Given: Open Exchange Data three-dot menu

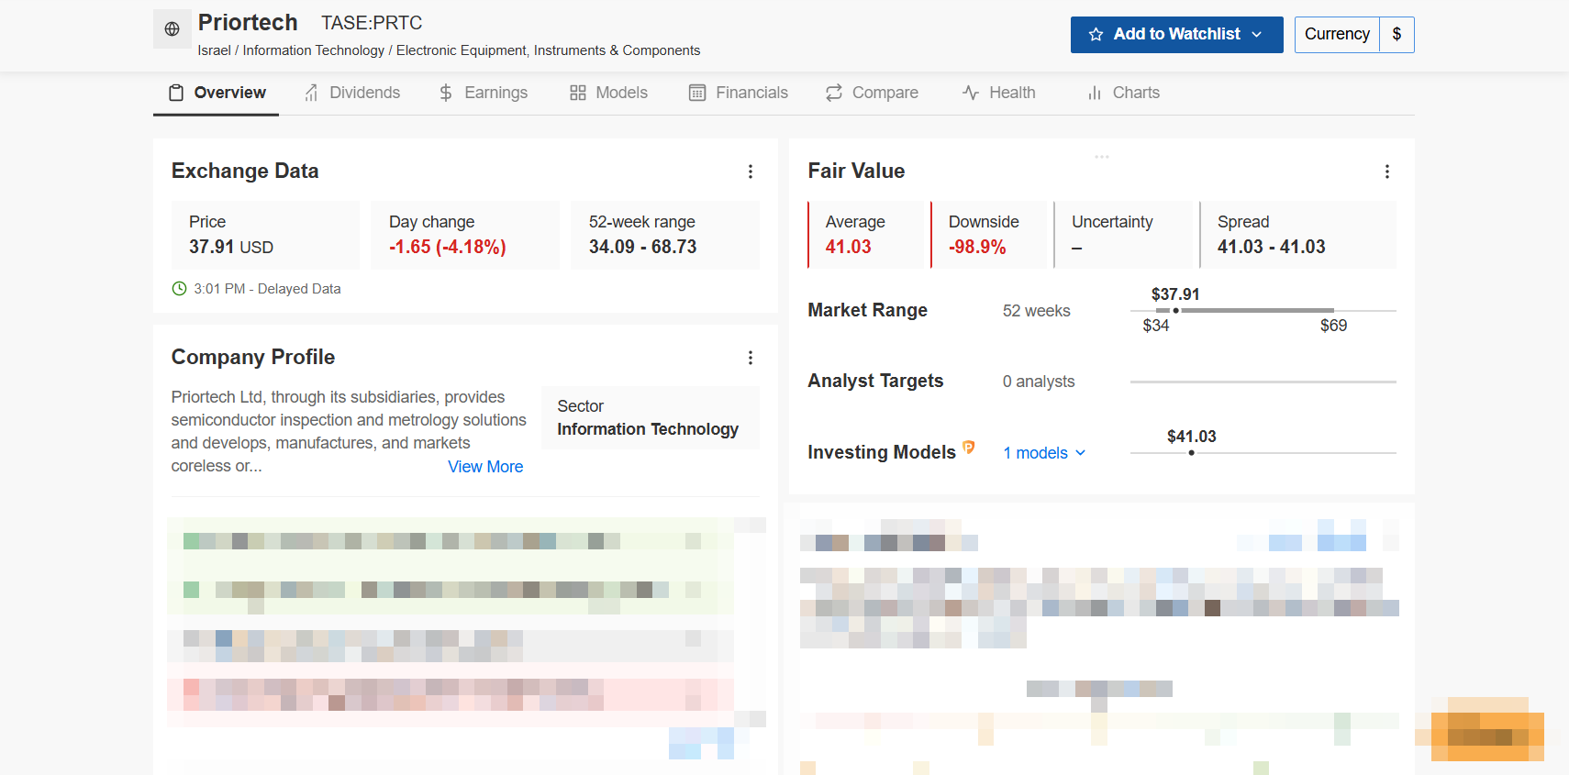Looking at the screenshot, I should point(751,172).
